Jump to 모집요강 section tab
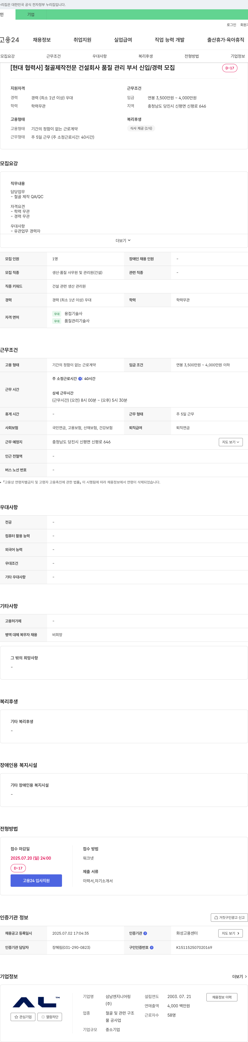This screenshot has width=248, height=1042. pyautogui.click(x=7, y=56)
